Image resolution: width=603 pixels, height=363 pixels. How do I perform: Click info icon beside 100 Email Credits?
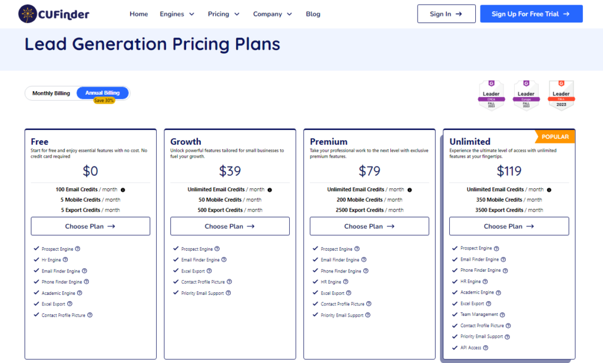pyautogui.click(x=123, y=189)
